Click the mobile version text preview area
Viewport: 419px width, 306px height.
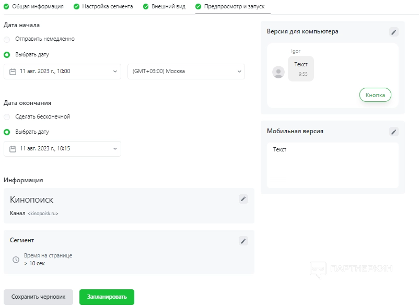pyautogui.click(x=332, y=165)
